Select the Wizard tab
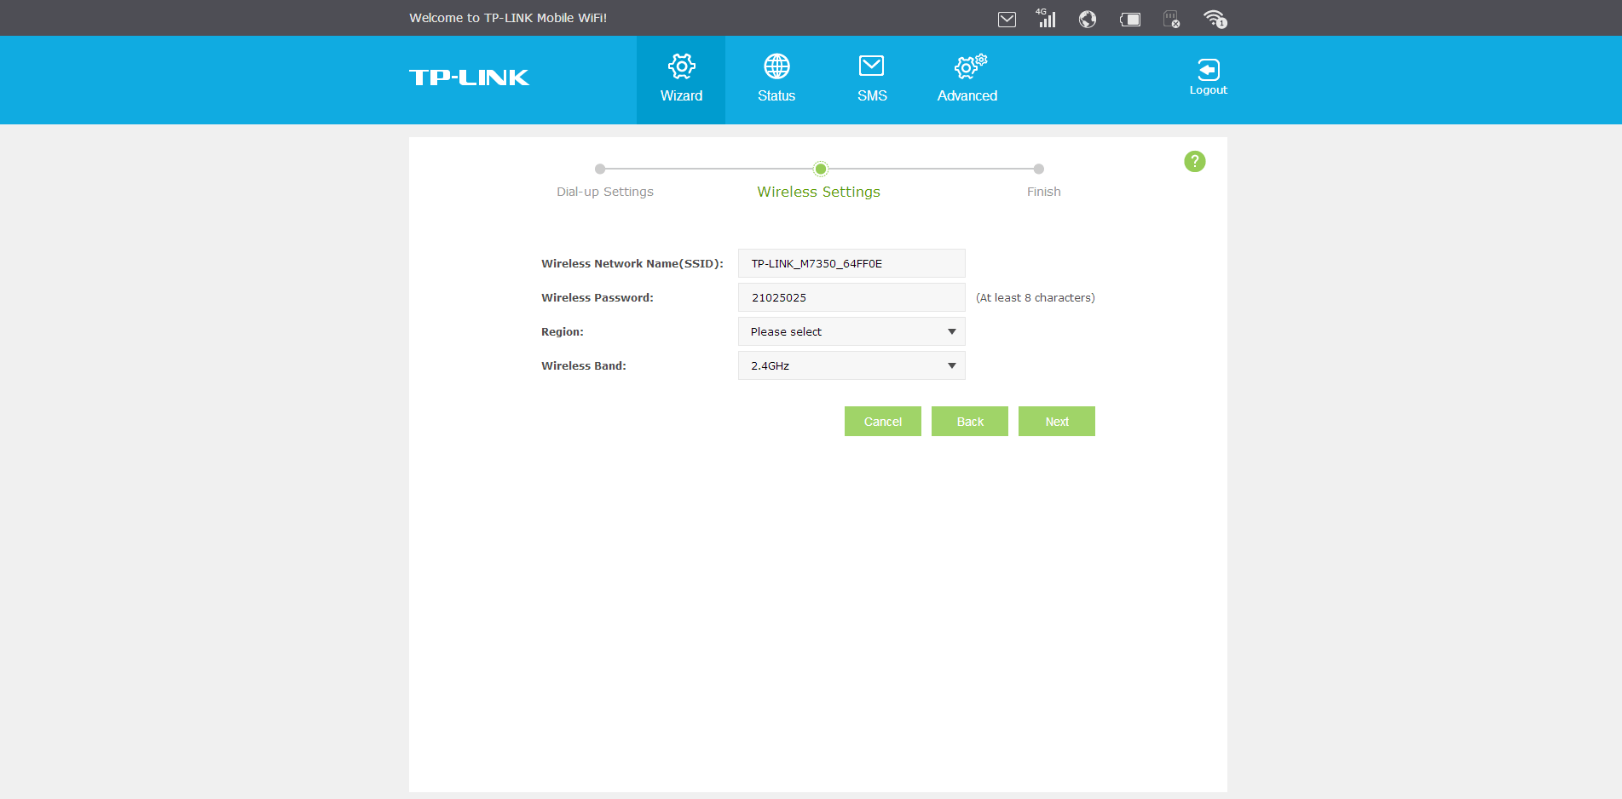1622x799 pixels. pos(681,79)
